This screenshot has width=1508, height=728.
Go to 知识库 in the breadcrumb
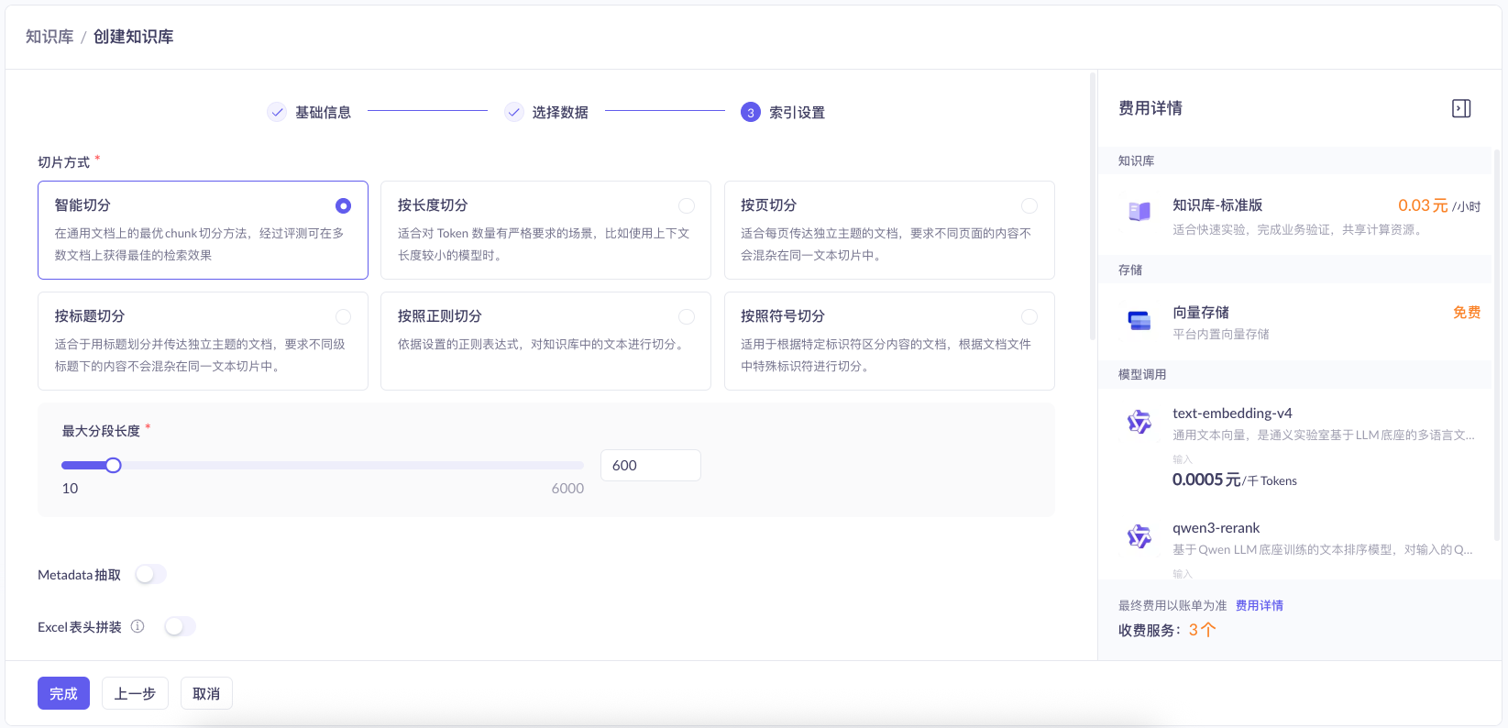point(50,37)
